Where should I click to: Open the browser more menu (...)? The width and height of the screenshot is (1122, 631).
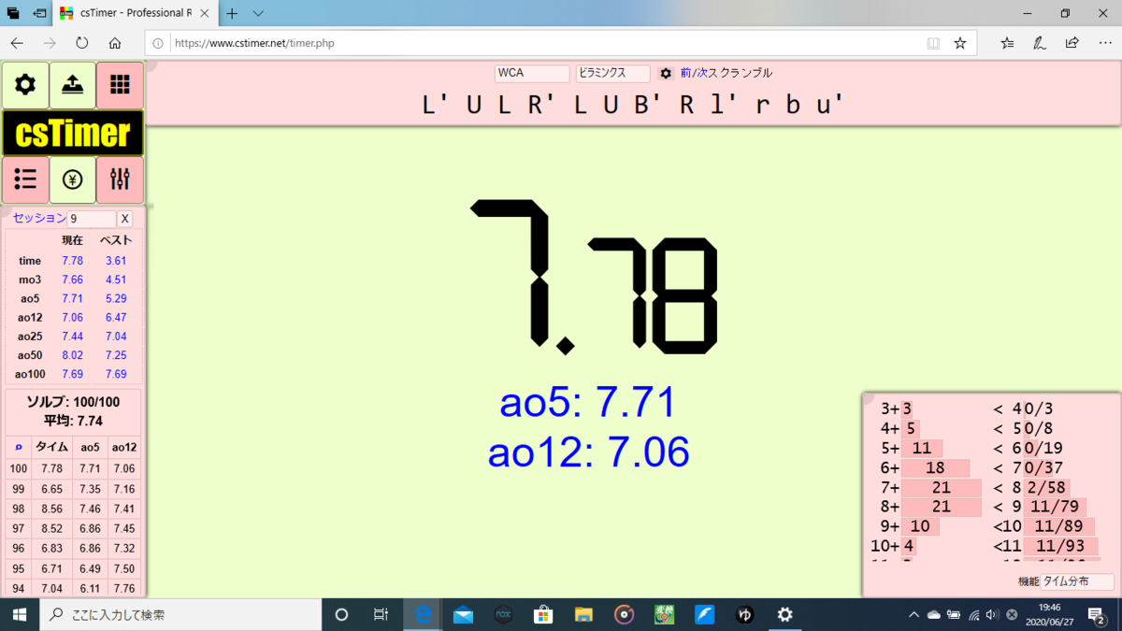pos(1103,43)
